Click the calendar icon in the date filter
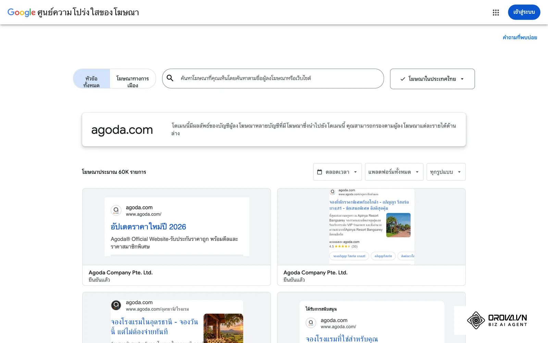This screenshot has height=343, width=548. tap(320, 172)
